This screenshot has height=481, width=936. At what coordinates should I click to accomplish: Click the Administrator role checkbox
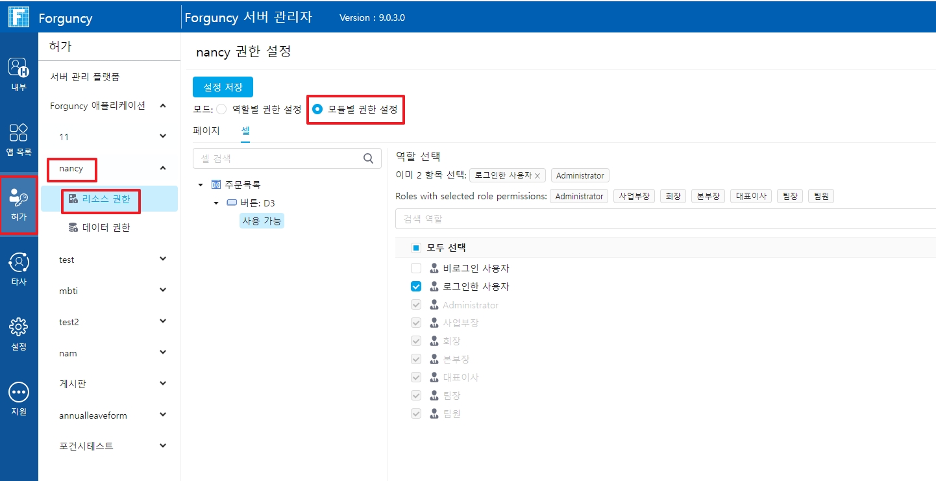(416, 304)
